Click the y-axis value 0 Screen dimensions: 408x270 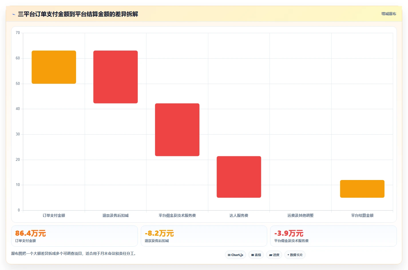(19, 210)
